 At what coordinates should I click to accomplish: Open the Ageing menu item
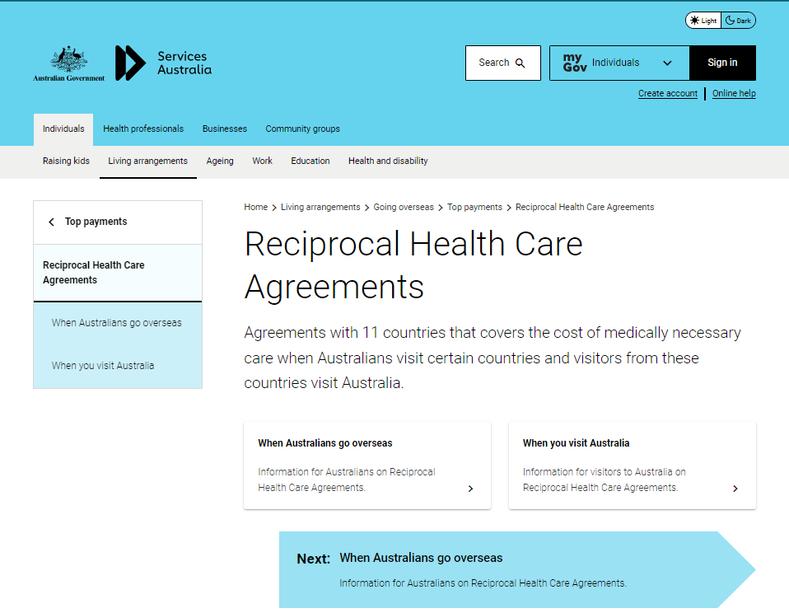pos(220,161)
